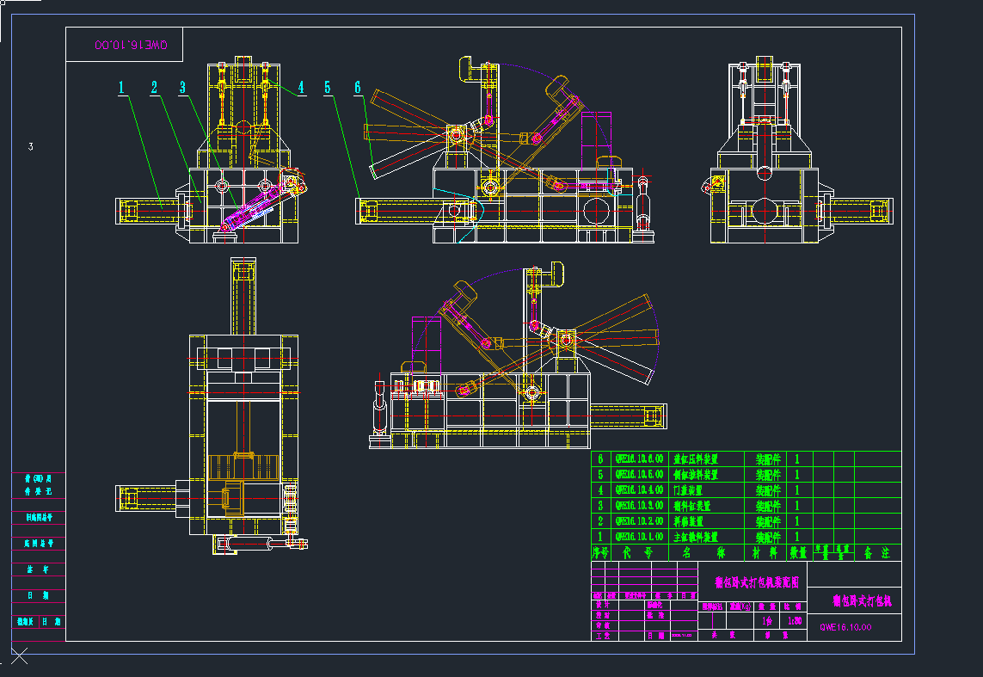Select callout balloon number 1

click(x=122, y=87)
